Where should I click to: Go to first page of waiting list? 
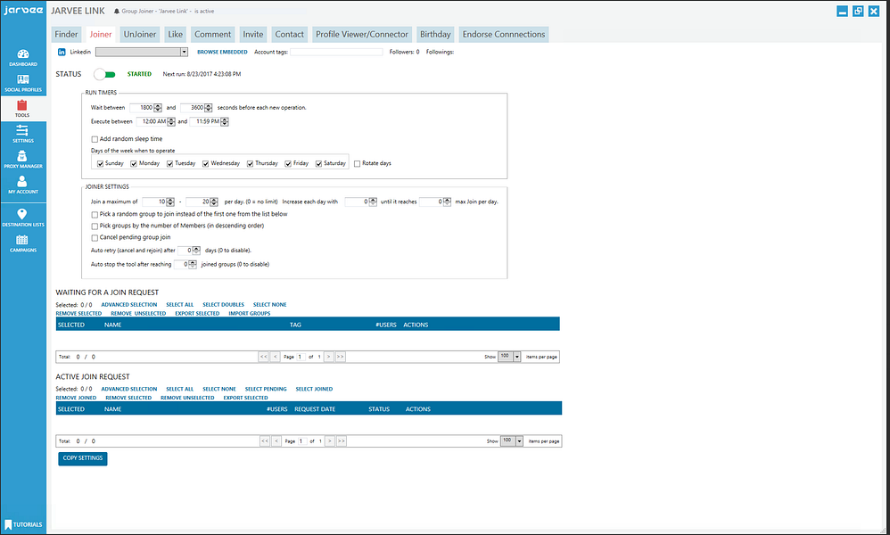point(263,357)
